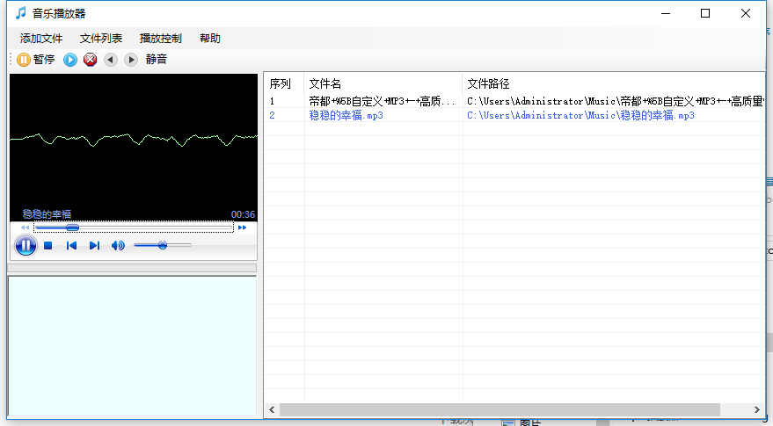Skip to next track in media player
The image size is (773, 426).
coord(94,245)
